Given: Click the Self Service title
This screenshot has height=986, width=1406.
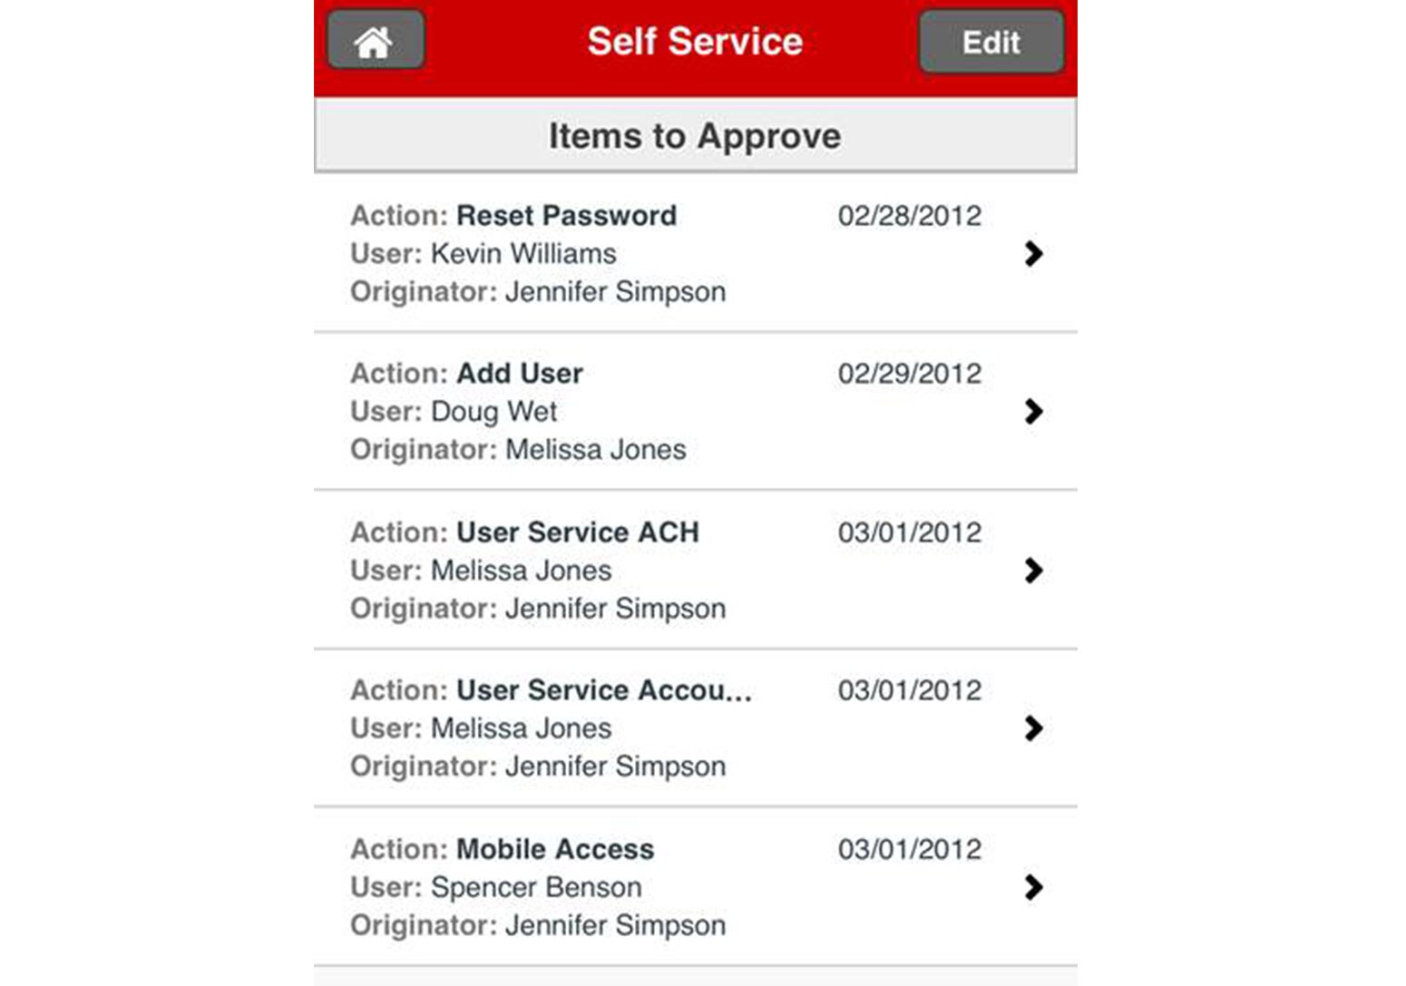Looking at the screenshot, I should (x=695, y=42).
